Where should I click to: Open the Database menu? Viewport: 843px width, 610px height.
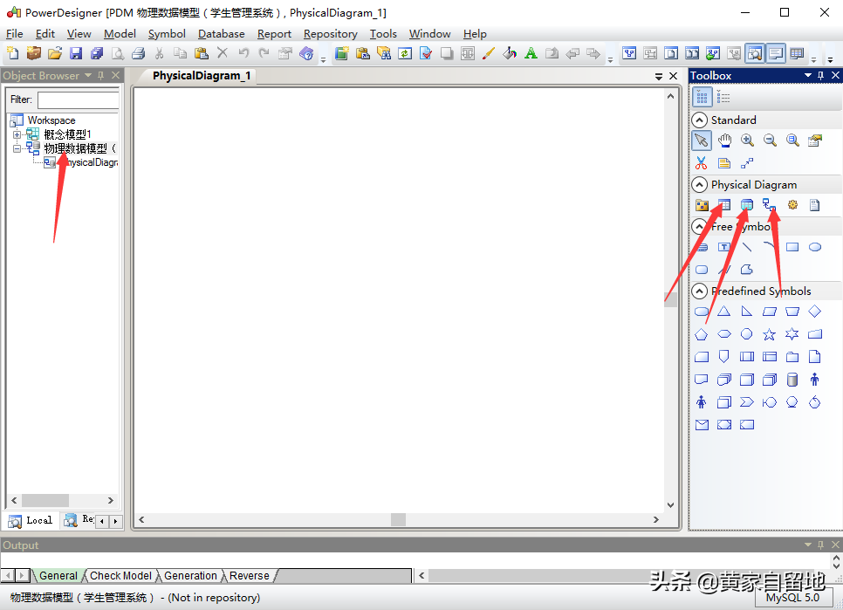point(221,34)
